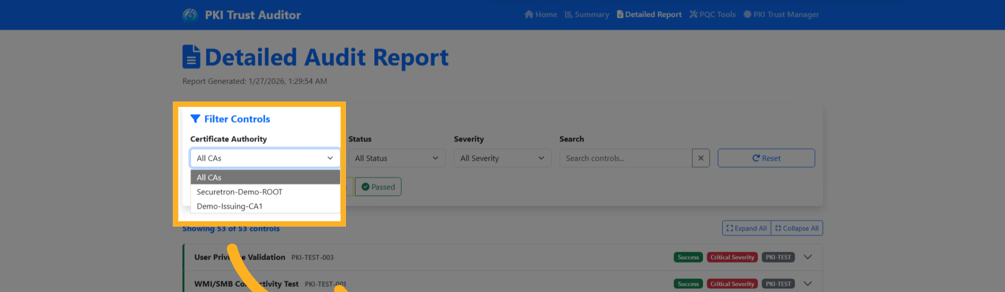Screen dimensions: 1005x292
Task: Clear search with the X button
Action: (x=701, y=158)
